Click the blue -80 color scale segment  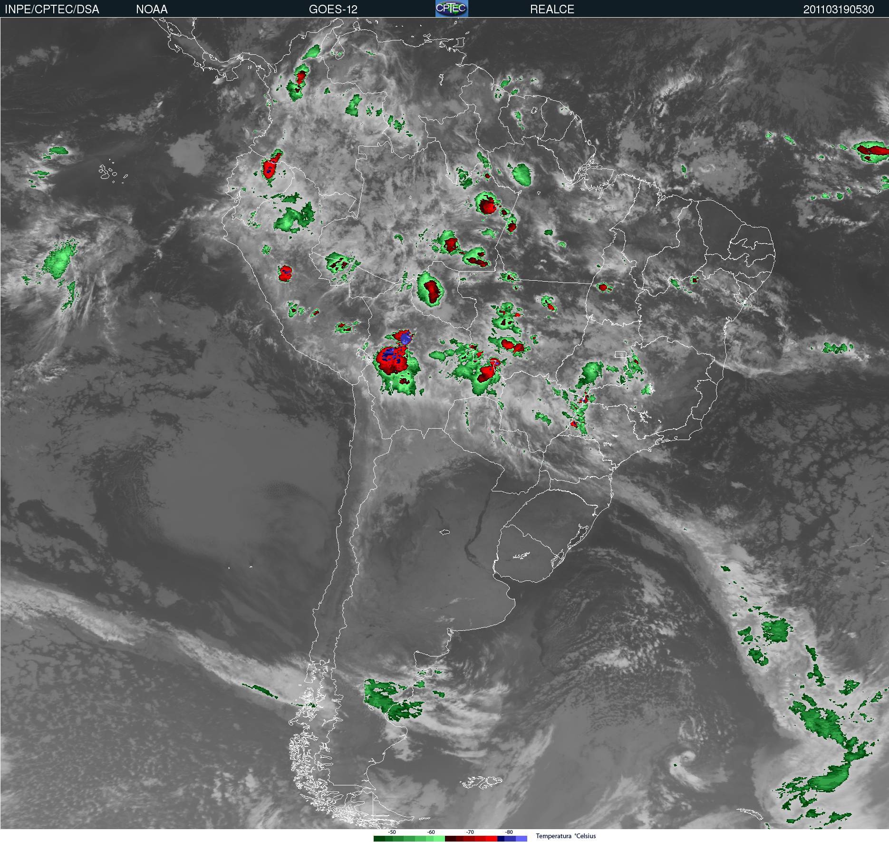pyautogui.click(x=512, y=839)
